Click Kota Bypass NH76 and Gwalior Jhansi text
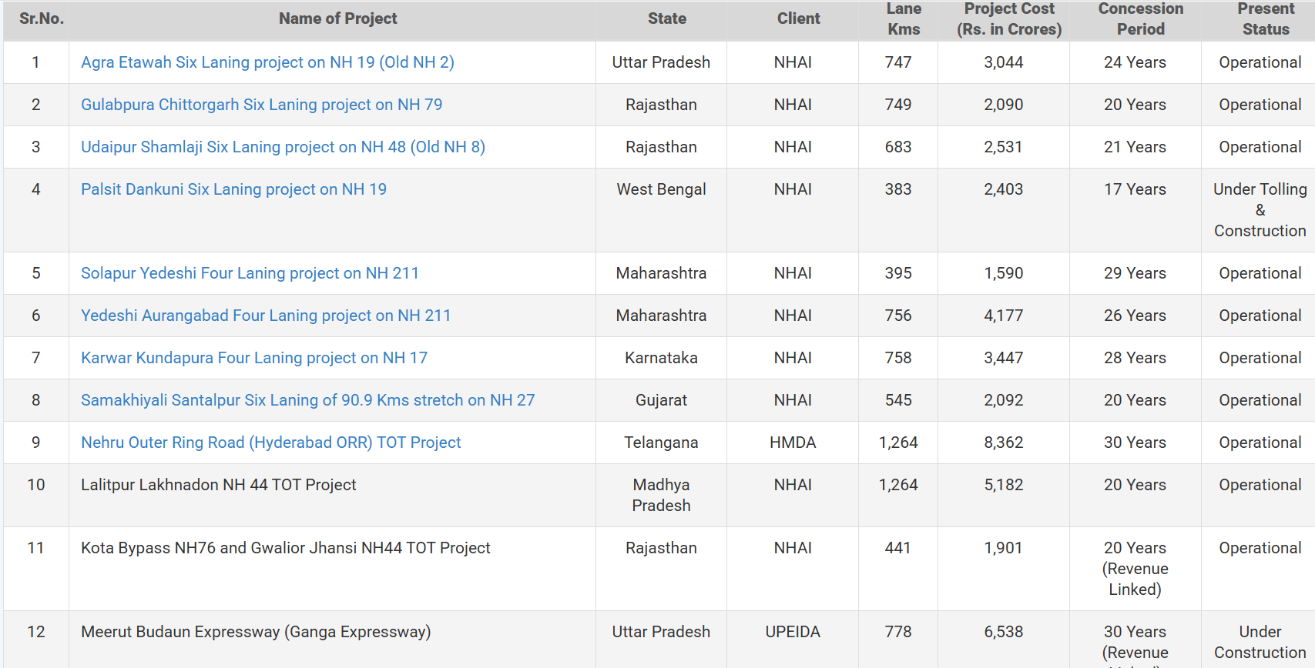The width and height of the screenshot is (1315, 668). [x=285, y=548]
